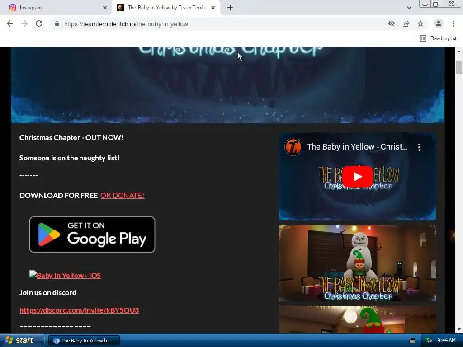
Task: Click the vertical scrollbar thumb
Action: pyautogui.click(x=459, y=67)
